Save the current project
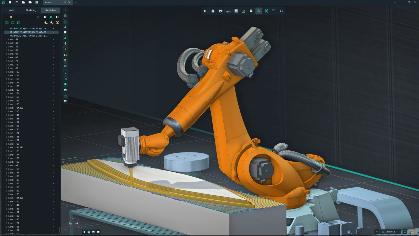Screen dimensions: 419x236 click(37, 2)
